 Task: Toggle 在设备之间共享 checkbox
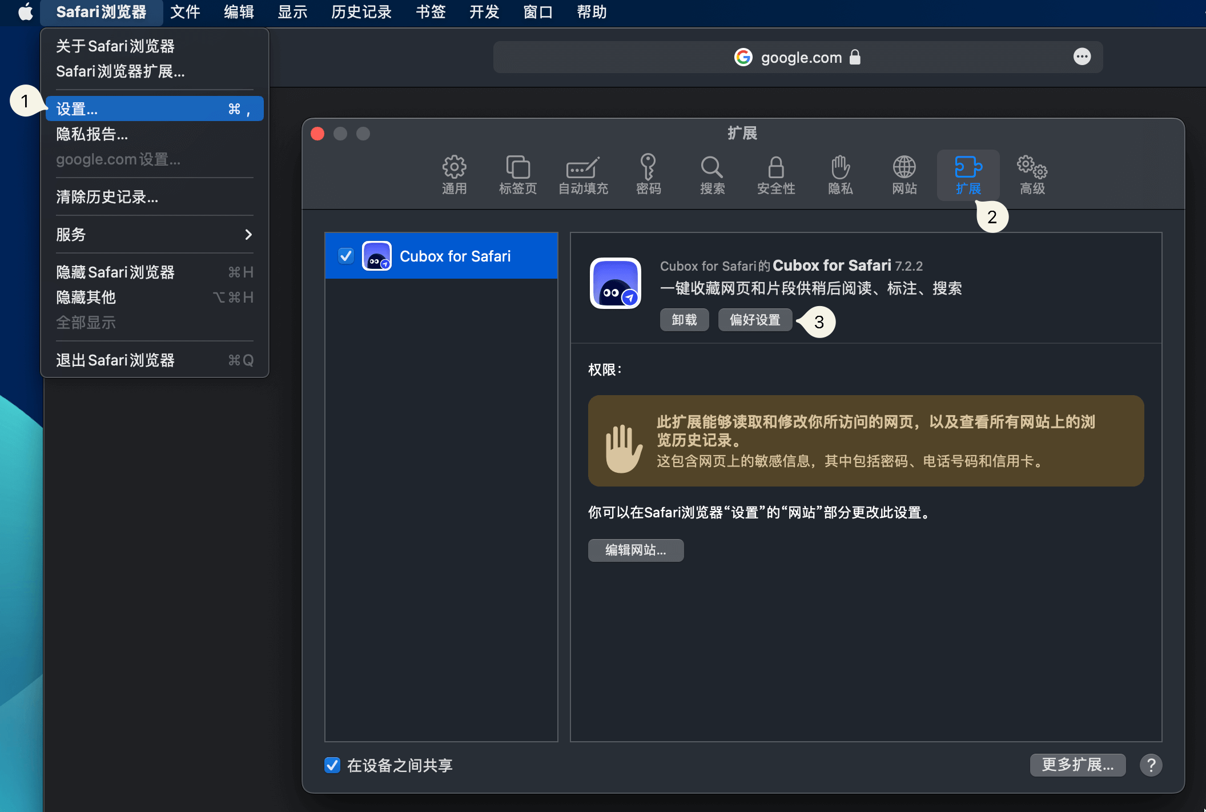click(332, 765)
